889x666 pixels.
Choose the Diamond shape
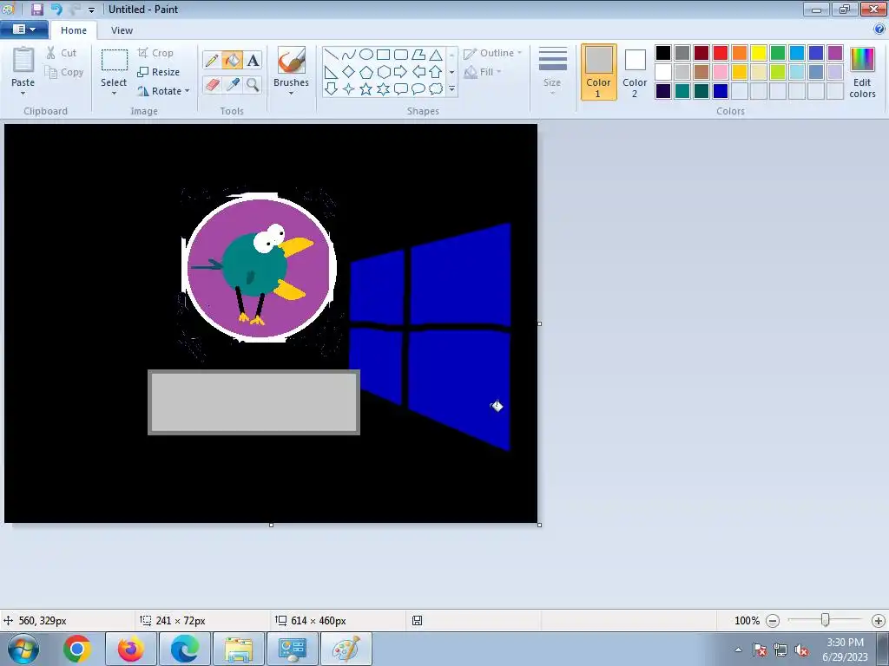pyautogui.click(x=349, y=72)
